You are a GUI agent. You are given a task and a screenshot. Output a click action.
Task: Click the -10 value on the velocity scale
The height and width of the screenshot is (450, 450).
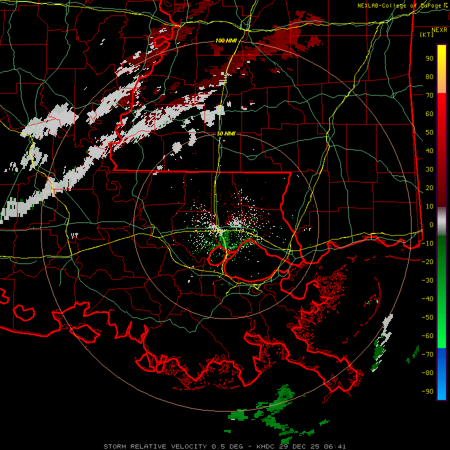[x=427, y=243]
